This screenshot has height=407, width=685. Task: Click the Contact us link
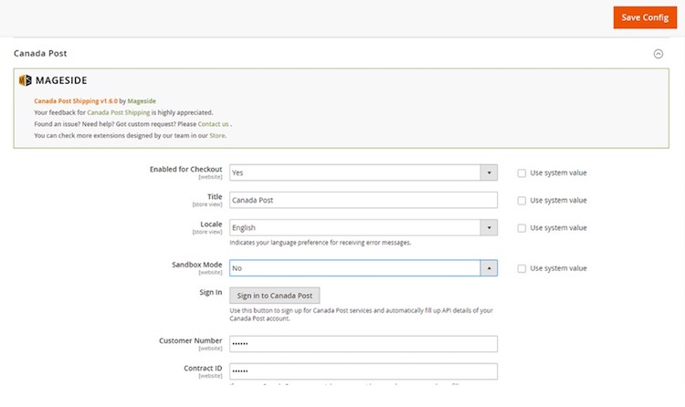(x=213, y=124)
